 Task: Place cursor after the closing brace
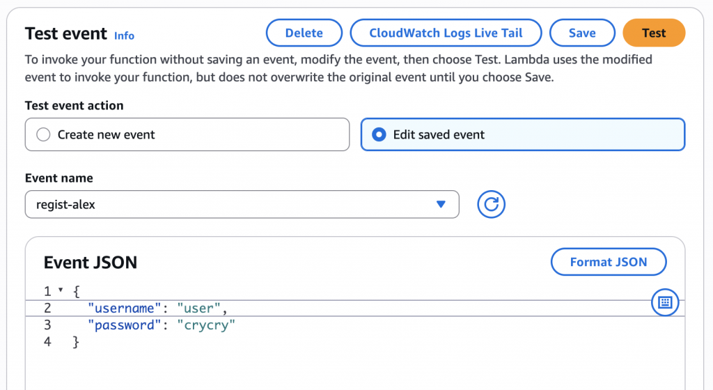click(x=81, y=342)
